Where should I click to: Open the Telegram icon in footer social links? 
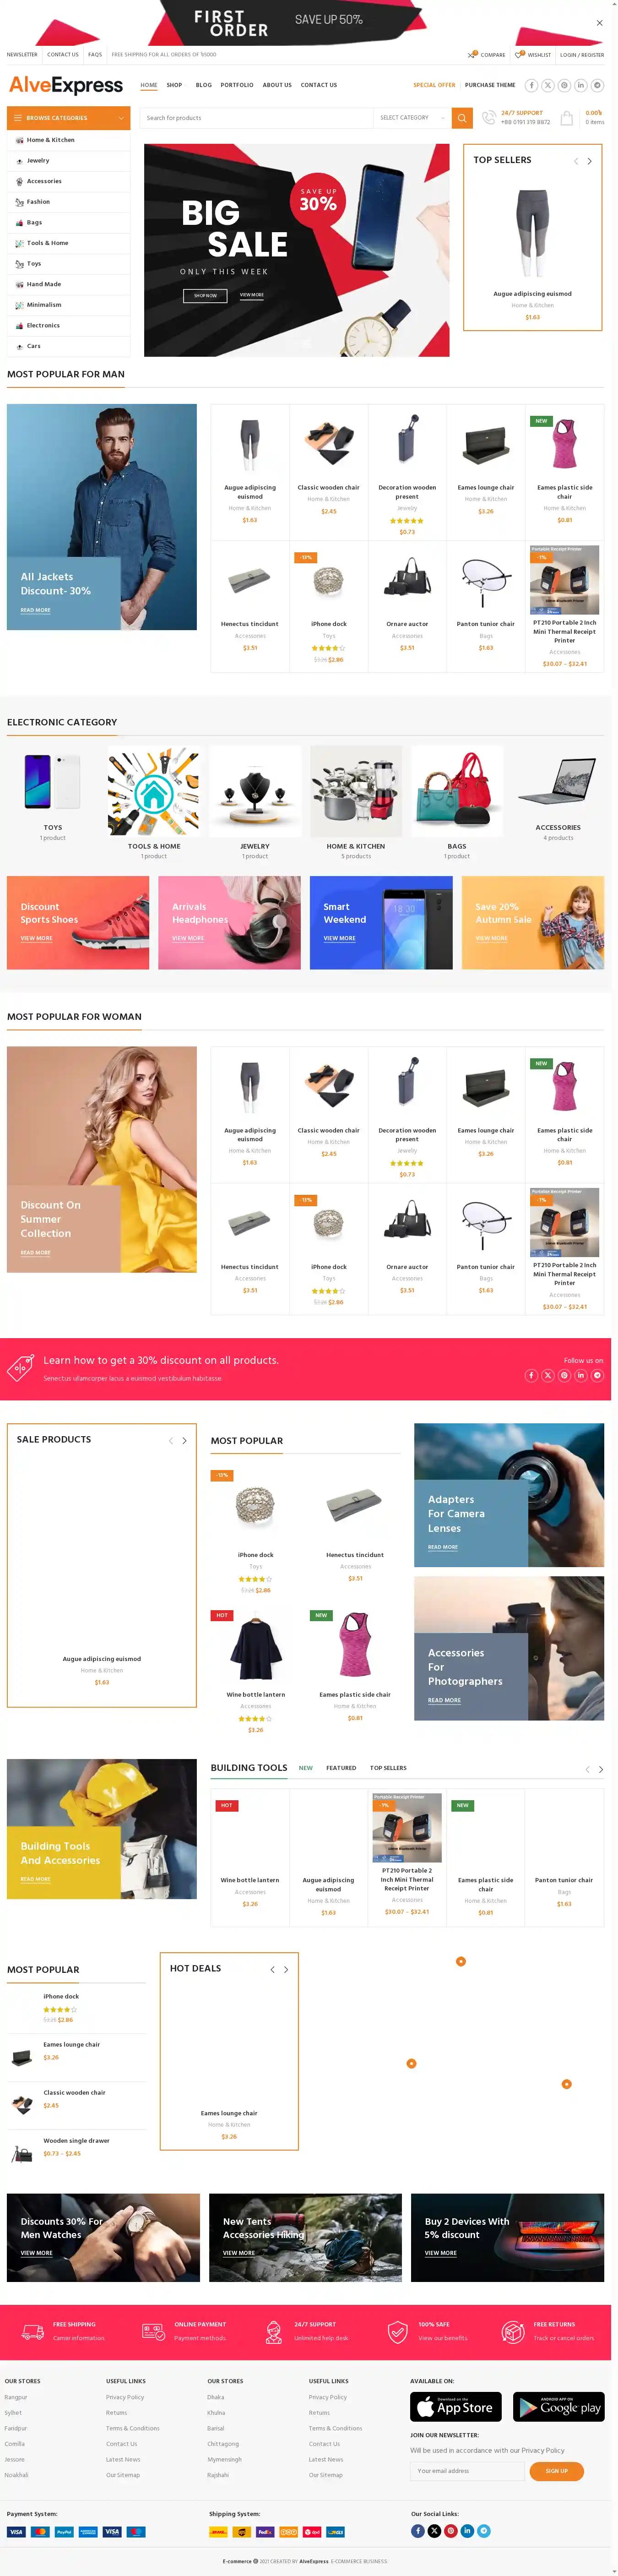click(484, 2531)
